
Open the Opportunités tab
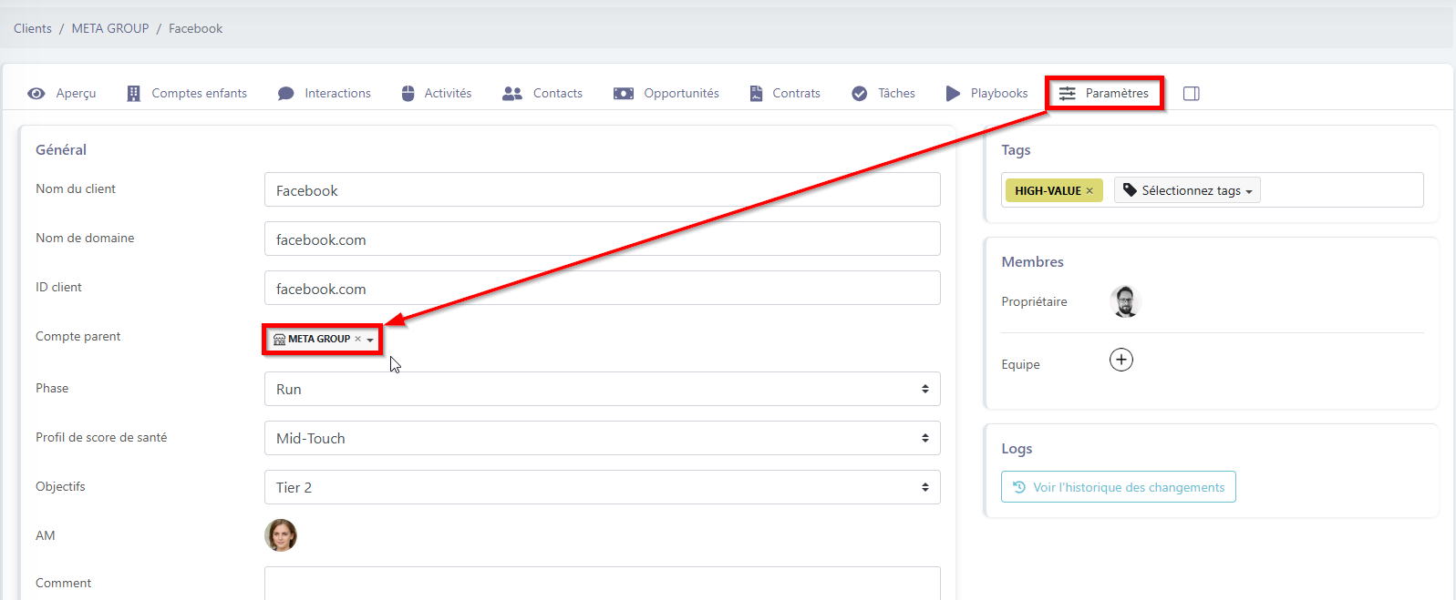666,94
